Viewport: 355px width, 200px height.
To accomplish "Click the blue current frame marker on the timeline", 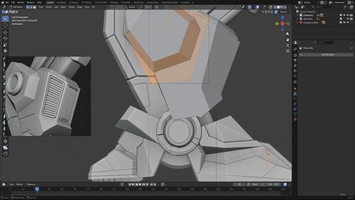I will pos(37,189).
